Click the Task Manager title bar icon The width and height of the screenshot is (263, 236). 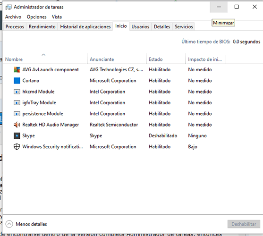[8, 7]
